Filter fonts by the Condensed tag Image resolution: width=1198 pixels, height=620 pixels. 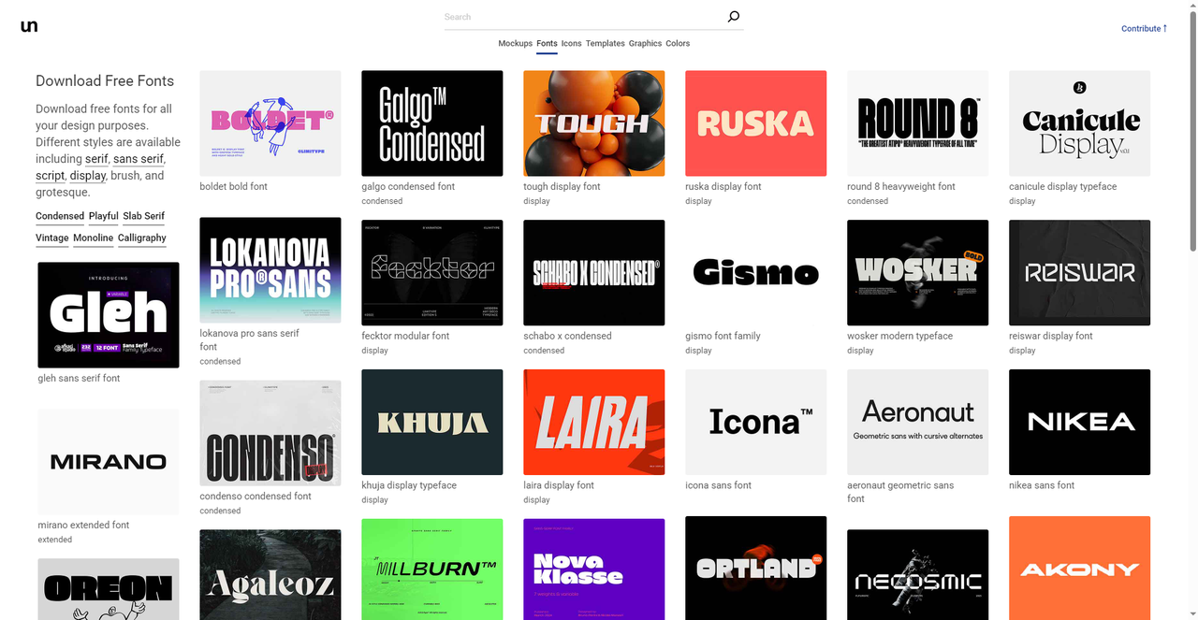[x=60, y=216]
